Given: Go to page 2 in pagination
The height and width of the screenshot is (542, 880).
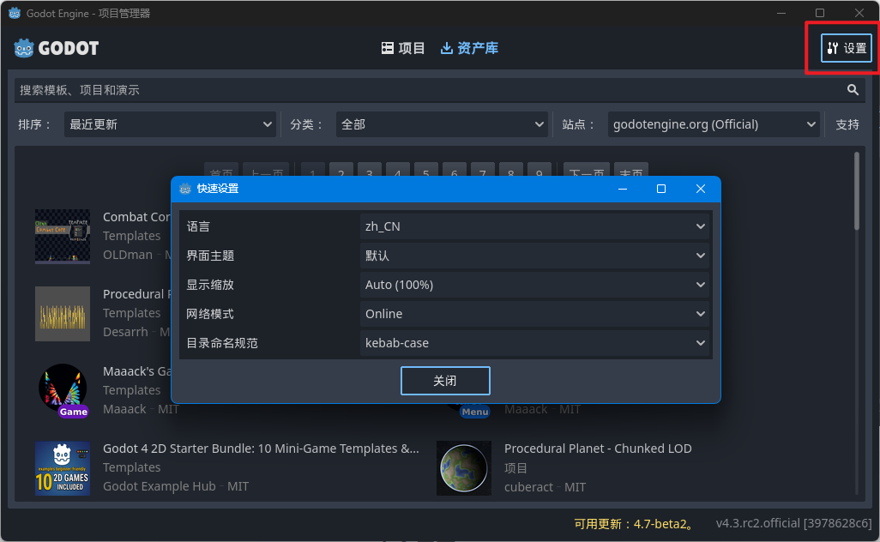Looking at the screenshot, I should point(341,171).
